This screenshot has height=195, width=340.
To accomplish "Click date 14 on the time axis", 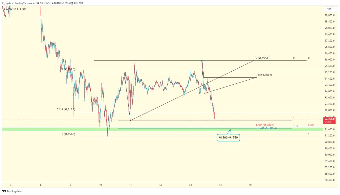I will (220, 184).
